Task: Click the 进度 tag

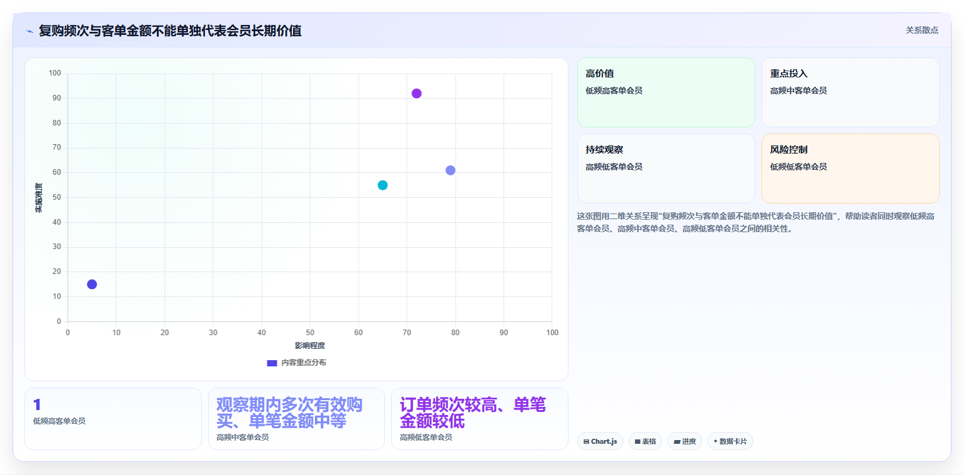Action: pos(685,441)
